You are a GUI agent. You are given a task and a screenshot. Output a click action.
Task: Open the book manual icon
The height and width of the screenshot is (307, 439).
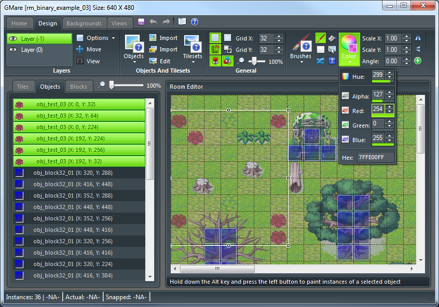182,22
